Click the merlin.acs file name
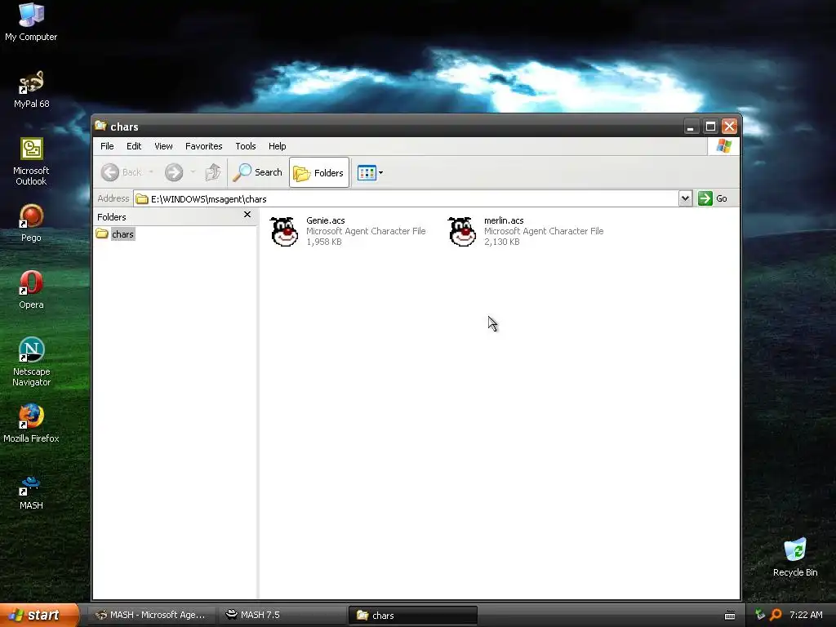The height and width of the screenshot is (627, 836). click(x=504, y=220)
